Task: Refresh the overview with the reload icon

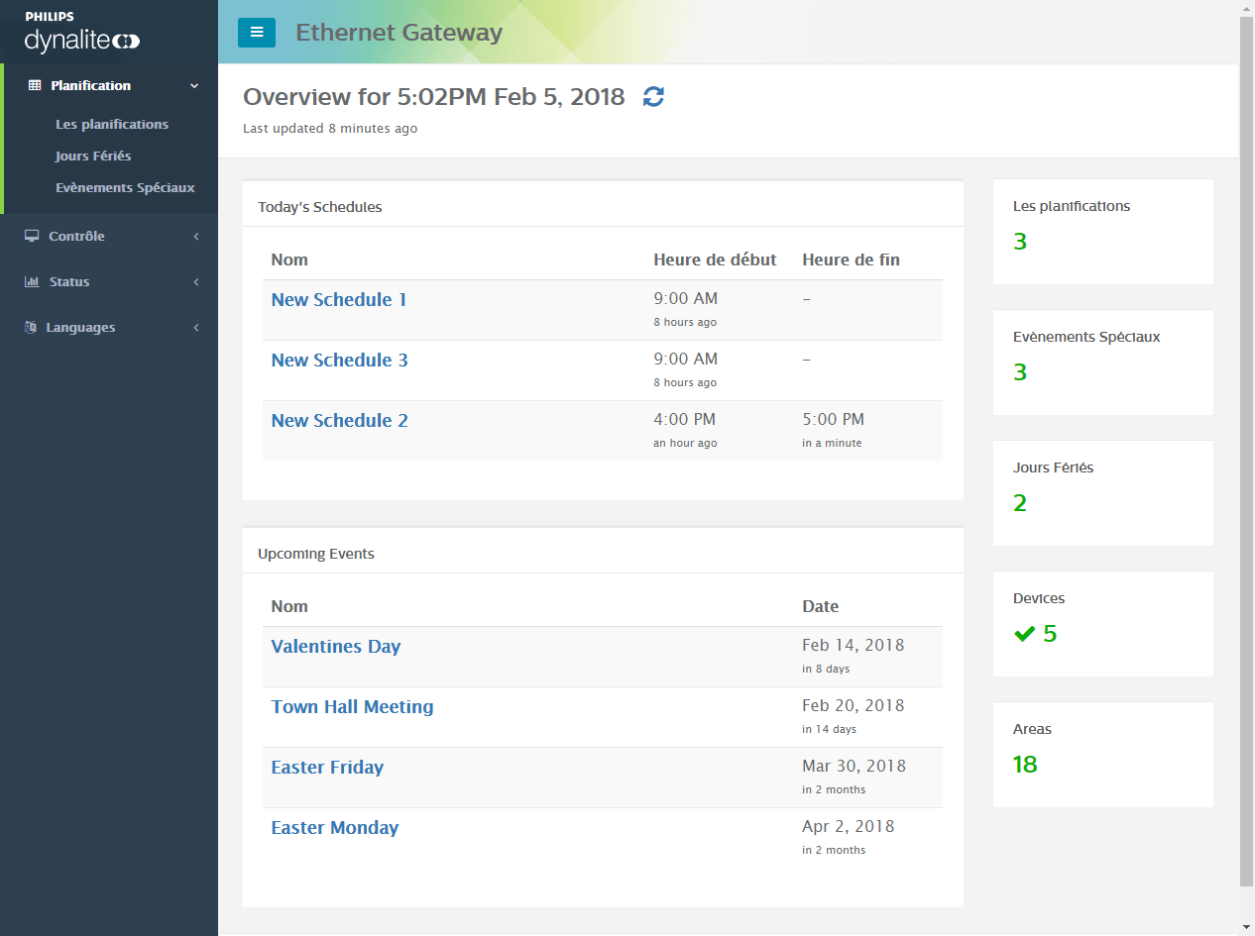Action: (653, 96)
